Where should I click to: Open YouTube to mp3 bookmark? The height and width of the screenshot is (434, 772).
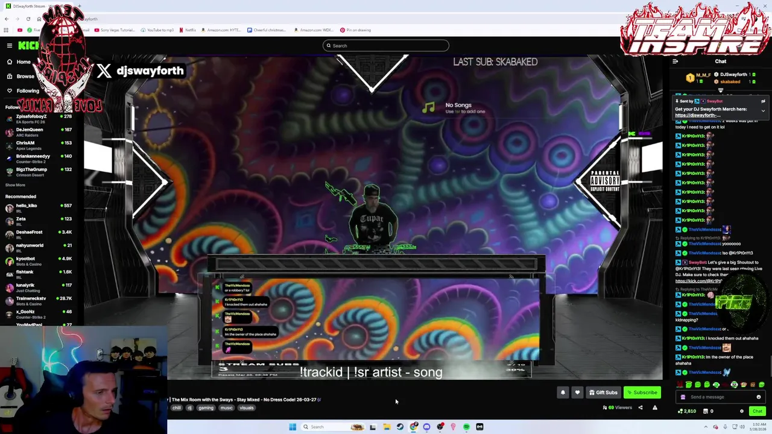158,30
